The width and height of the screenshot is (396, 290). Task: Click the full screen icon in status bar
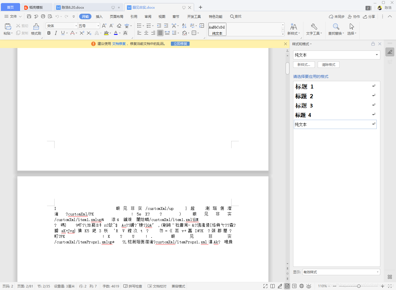[x=265, y=286]
